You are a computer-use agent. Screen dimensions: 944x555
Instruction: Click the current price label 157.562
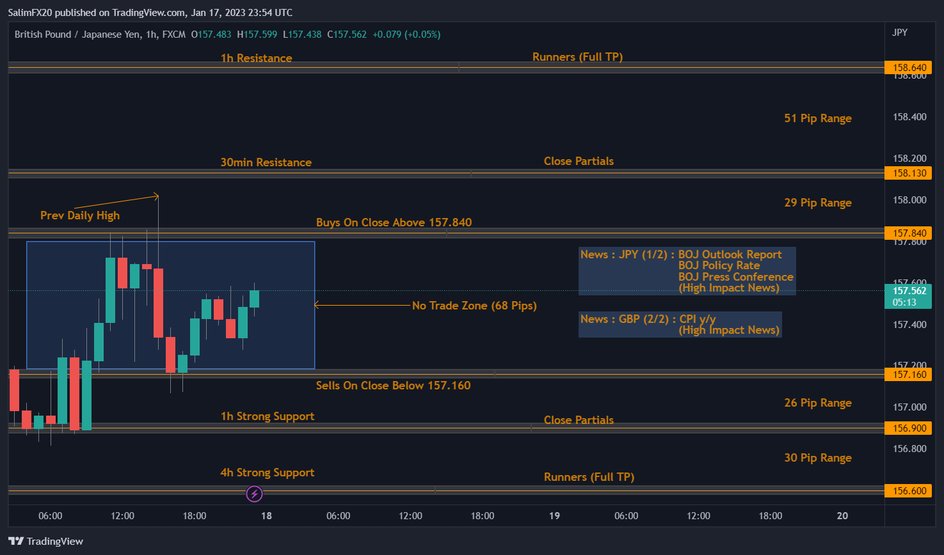[x=909, y=291]
